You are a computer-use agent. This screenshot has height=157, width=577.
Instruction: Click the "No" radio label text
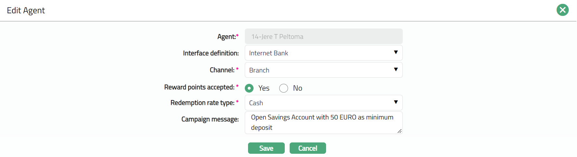point(297,88)
